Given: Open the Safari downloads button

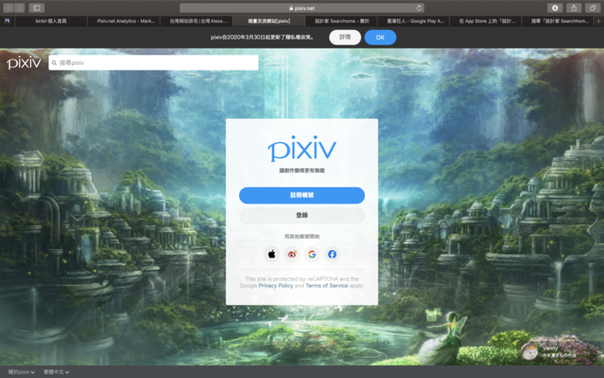Looking at the screenshot, I should pyautogui.click(x=555, y=8).
